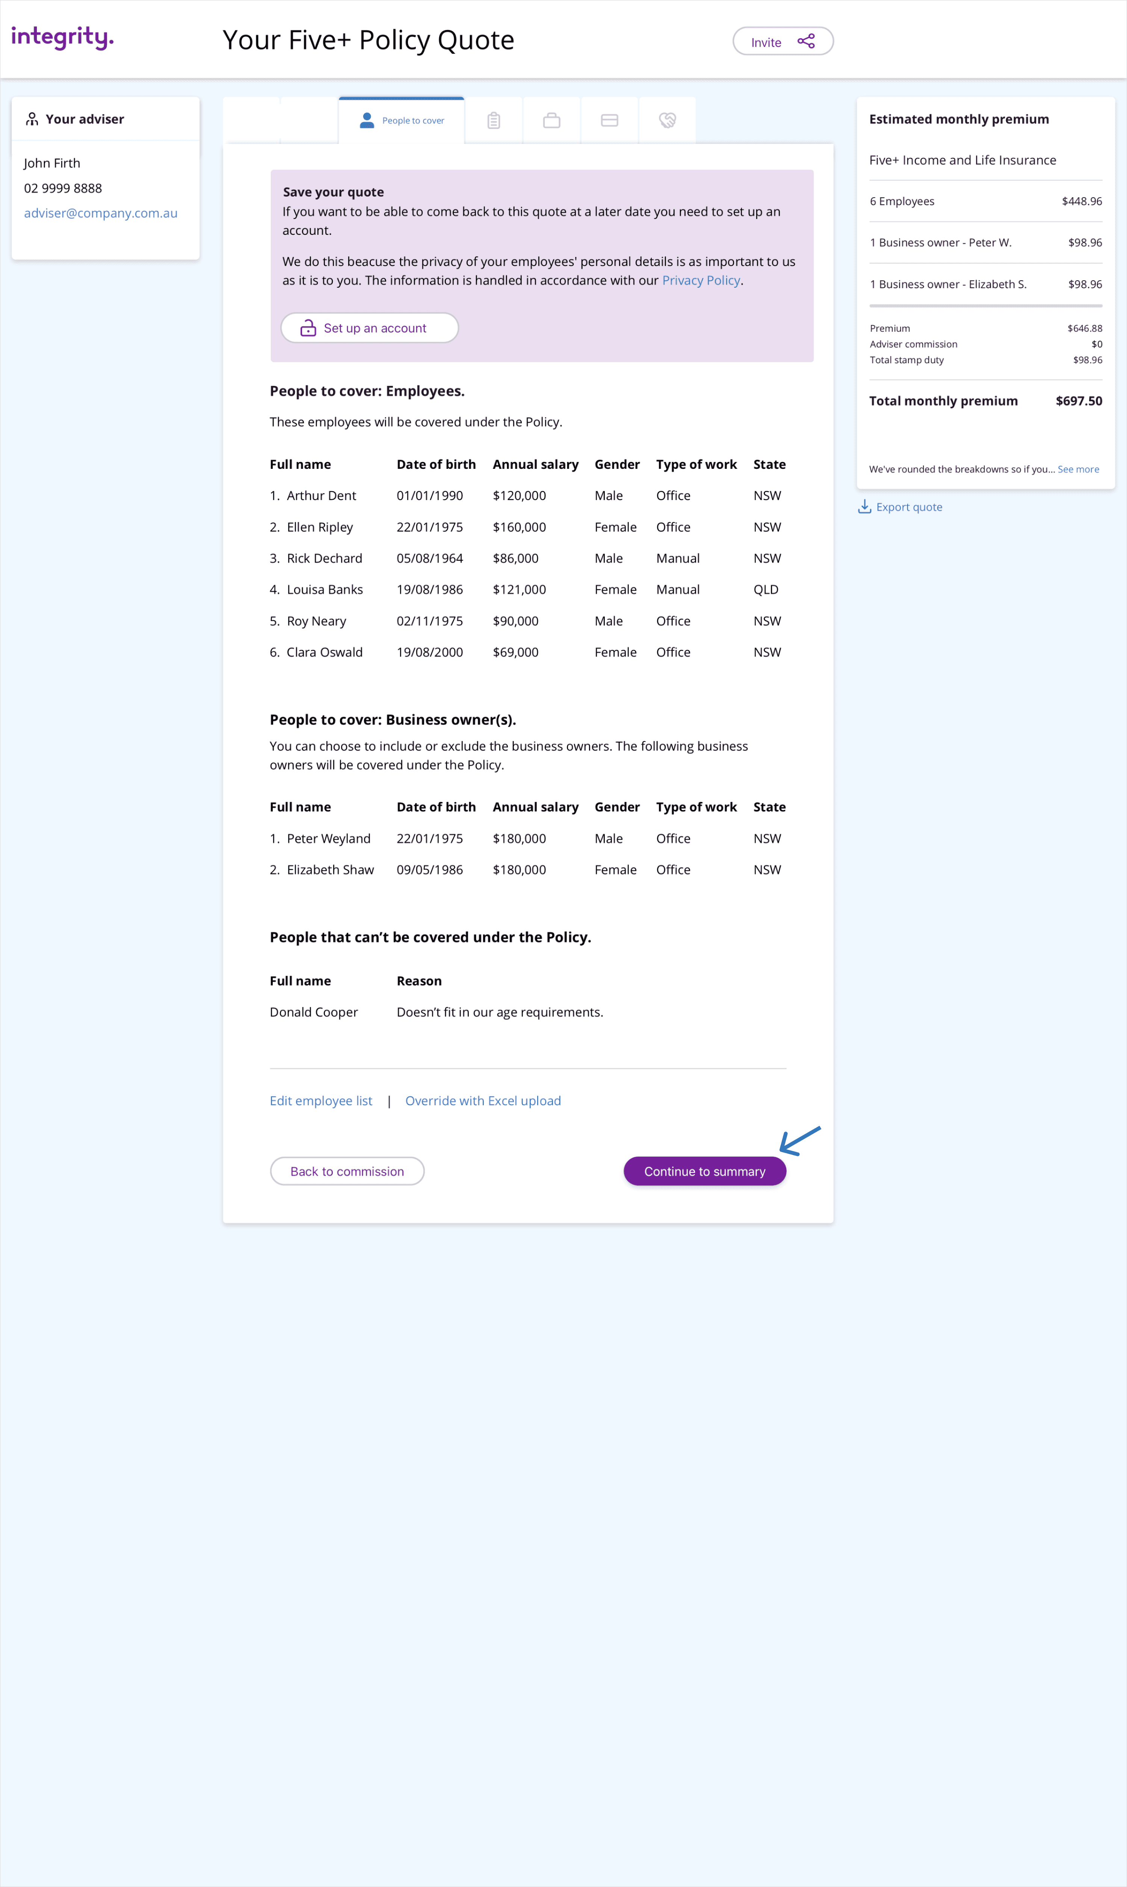Image resolution: width=1127 pixels, height=1887 pixels.
Task: Select the People to cover tab
Action: (x=402, y=120)
